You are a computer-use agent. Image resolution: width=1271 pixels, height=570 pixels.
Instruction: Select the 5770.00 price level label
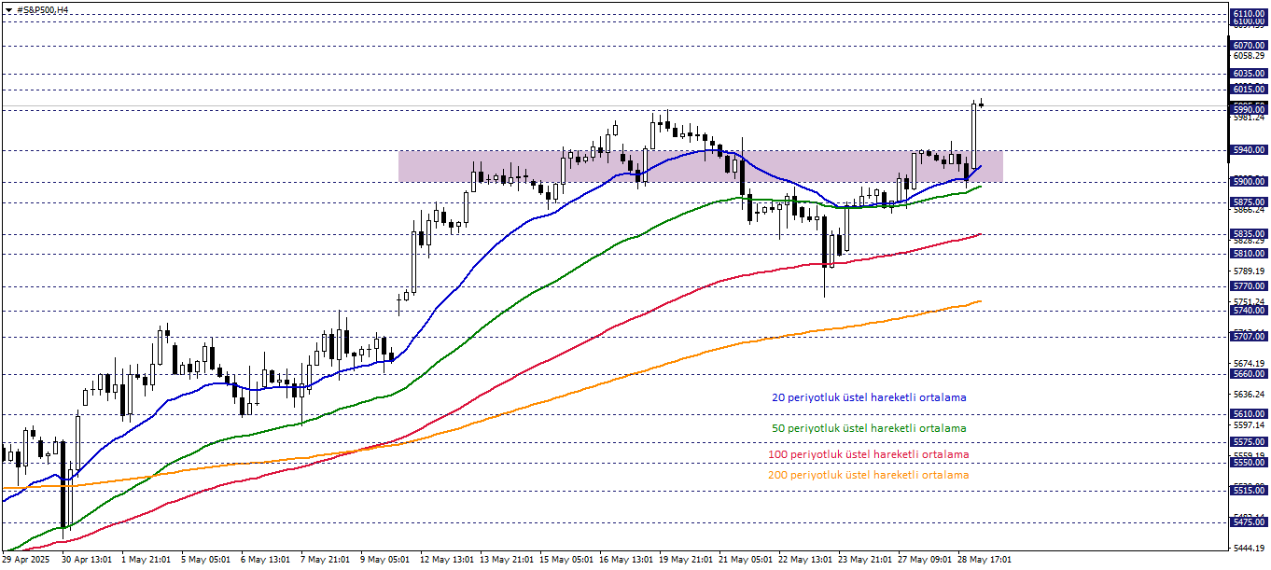click(x=1248, y=286)
